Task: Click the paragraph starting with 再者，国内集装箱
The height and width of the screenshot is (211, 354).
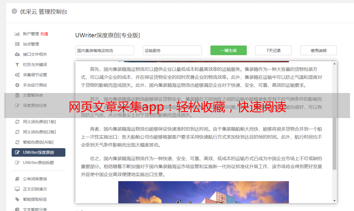Action: pyautogui.click(x=202, y=137)
